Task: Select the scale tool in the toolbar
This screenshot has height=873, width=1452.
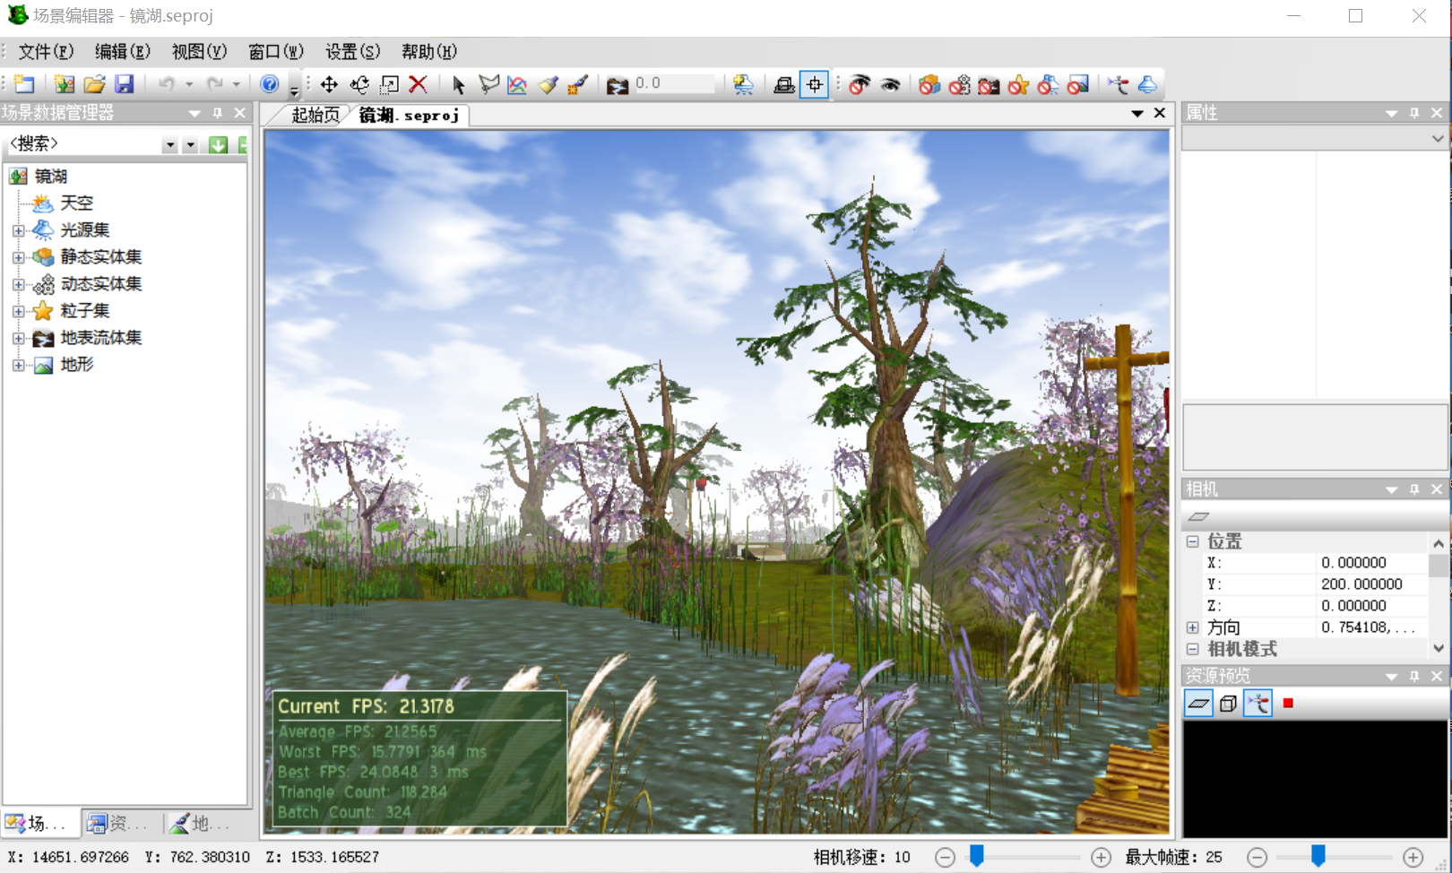Action: click(389, 84)
